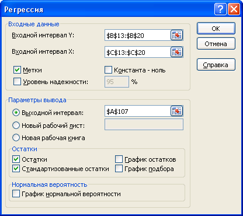Click the Входные данные group heading
The height and width of the screenshot is (216, 243).
[34, 24]
